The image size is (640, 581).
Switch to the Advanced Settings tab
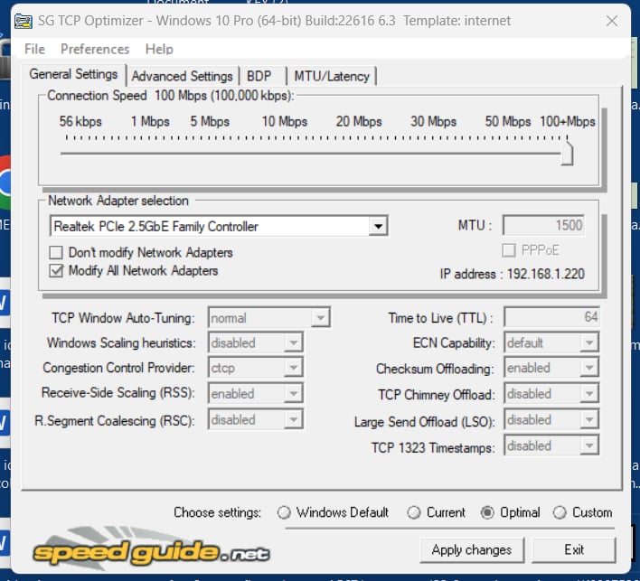tap(183, 76)
